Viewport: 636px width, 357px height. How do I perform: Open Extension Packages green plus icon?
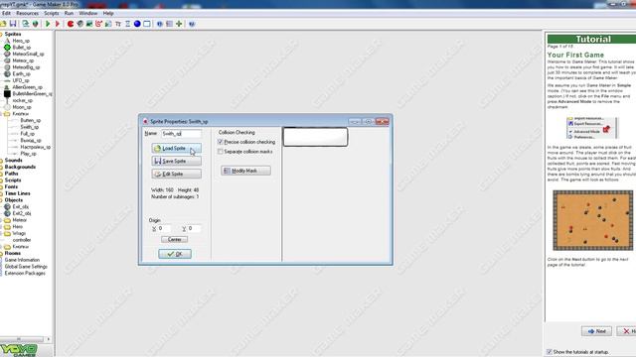[x=179, y=24]
